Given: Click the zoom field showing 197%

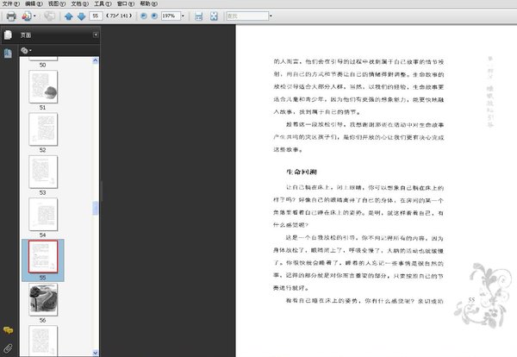Looking at the screenshot, I should [x=171, y=16].
